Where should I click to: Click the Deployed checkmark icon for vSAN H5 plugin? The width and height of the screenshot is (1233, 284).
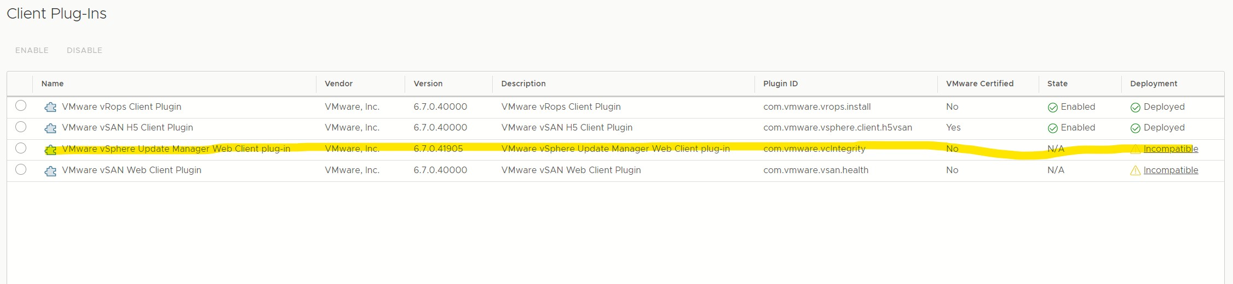click(x=1136, y=128)
